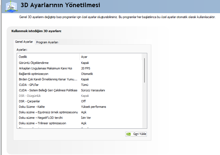Open the 20 FPS value dropdown
Viewport: 220px width, 155px height.
pos(86,68)
